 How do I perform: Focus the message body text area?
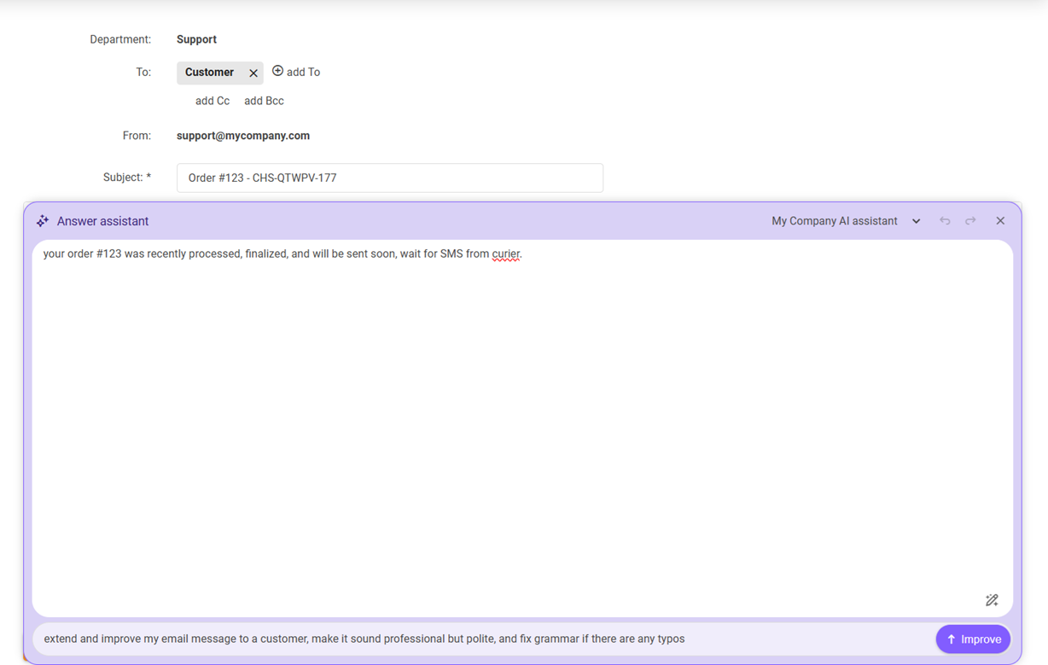click(x=522, y=427)
